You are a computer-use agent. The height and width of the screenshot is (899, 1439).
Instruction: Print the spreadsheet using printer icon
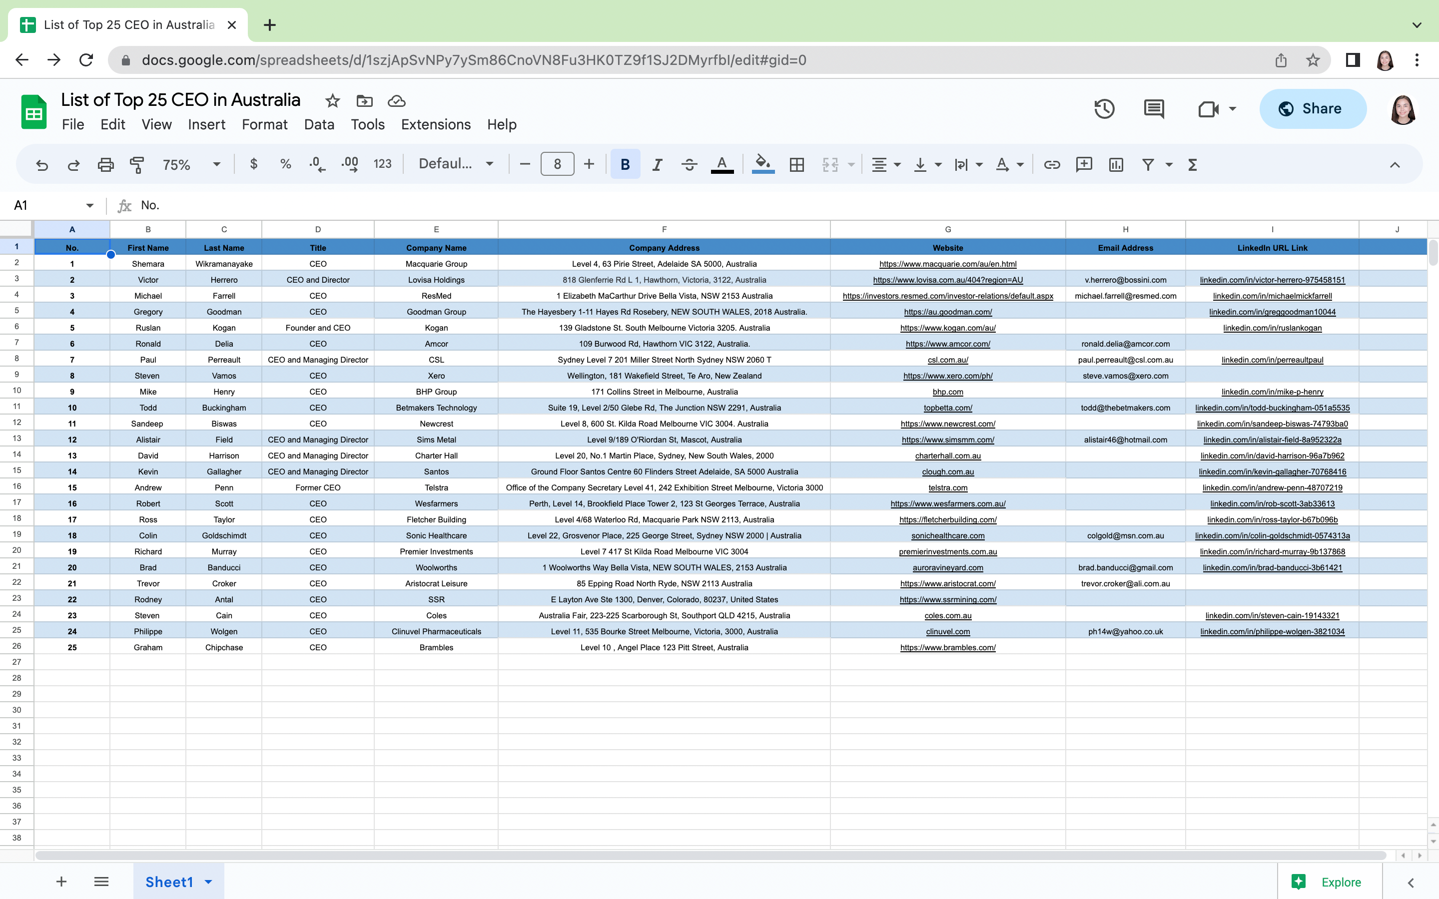(x=106, y=165)
